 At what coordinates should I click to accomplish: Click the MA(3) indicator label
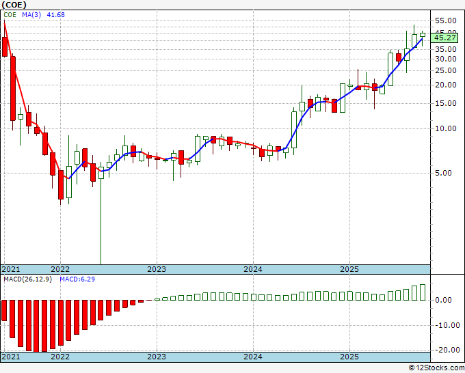[x=31, y=15]
